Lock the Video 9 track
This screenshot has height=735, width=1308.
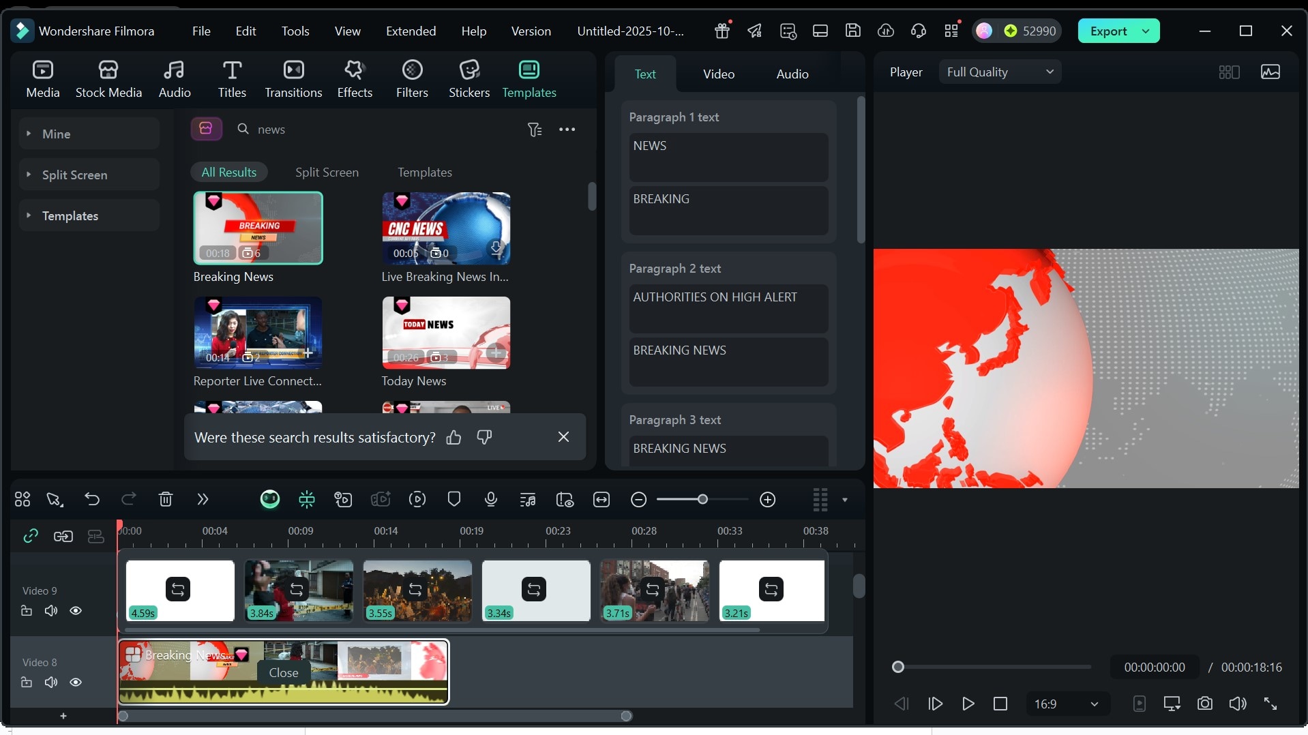pos(27,611)
